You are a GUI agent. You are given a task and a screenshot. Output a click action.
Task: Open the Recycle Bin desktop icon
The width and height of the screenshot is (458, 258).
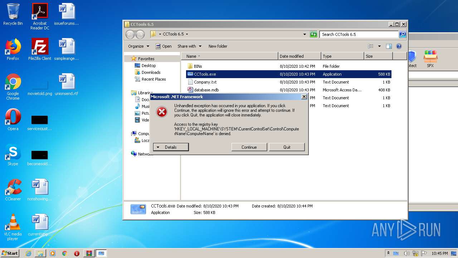click(x=13, y=14)
